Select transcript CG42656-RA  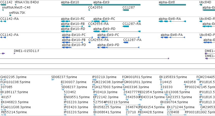coord(89,26)
